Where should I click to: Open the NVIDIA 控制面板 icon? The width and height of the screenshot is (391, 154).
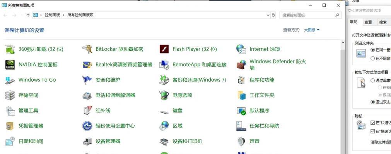click(x=10, y=65)
